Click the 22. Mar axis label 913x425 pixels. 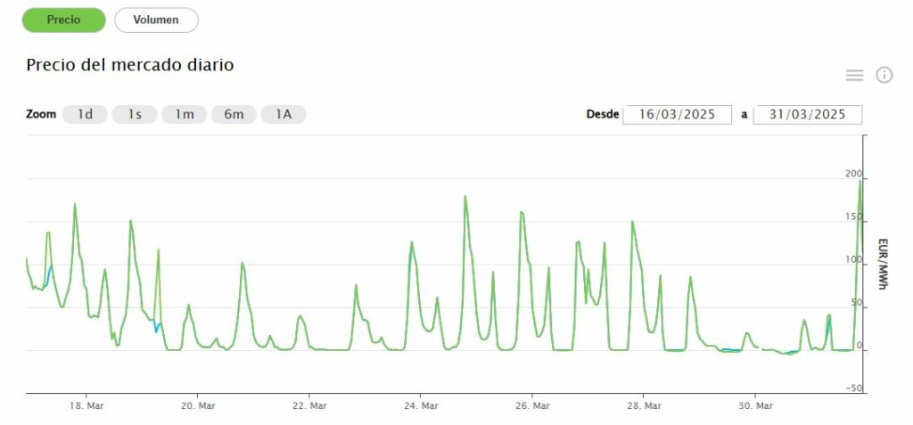[309, 405]
